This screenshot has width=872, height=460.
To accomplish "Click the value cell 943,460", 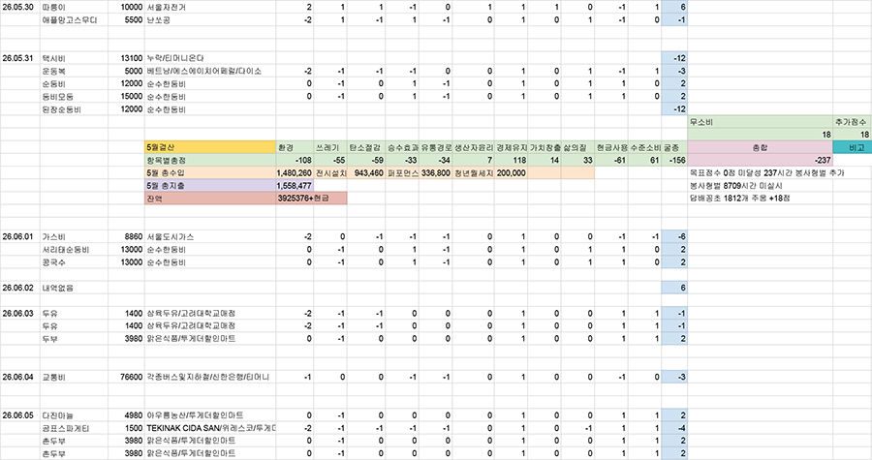I will [x=366, y=172].
